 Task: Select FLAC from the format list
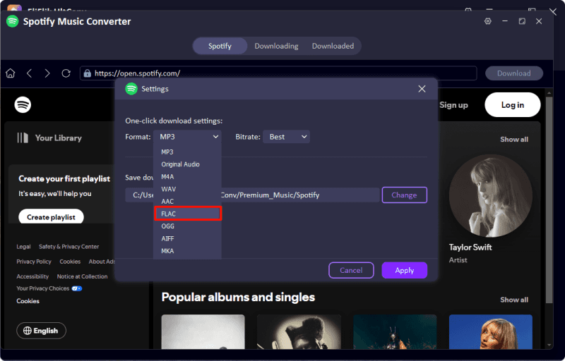(188, 214)
